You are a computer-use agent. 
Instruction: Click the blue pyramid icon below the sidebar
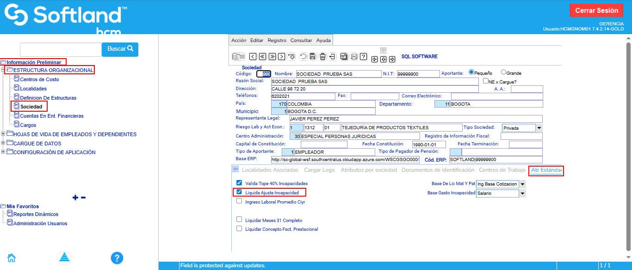click(x=64, y=258)
